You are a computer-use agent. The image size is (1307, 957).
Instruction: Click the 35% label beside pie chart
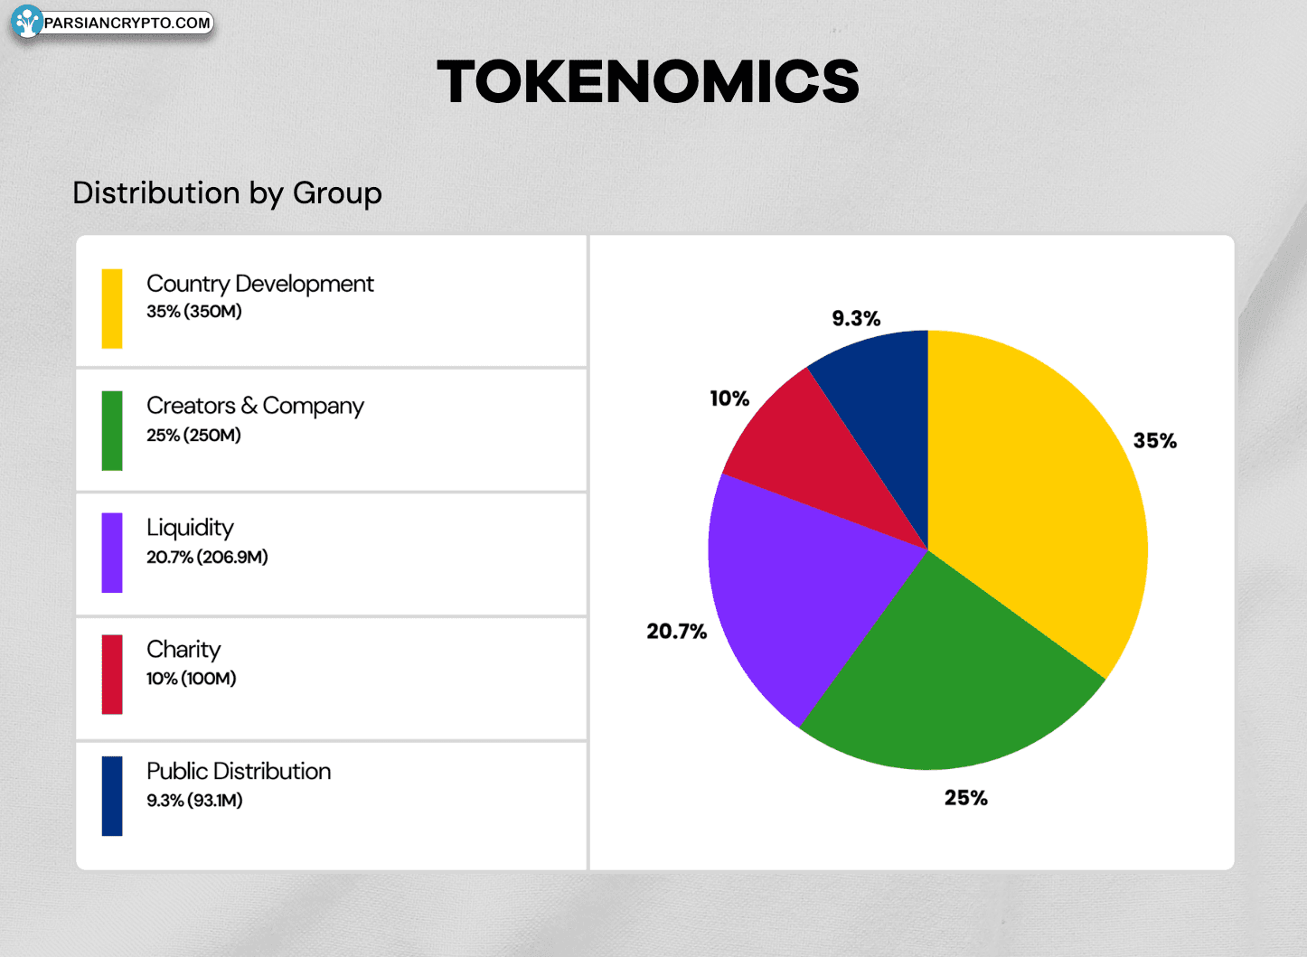[1155, 441]
